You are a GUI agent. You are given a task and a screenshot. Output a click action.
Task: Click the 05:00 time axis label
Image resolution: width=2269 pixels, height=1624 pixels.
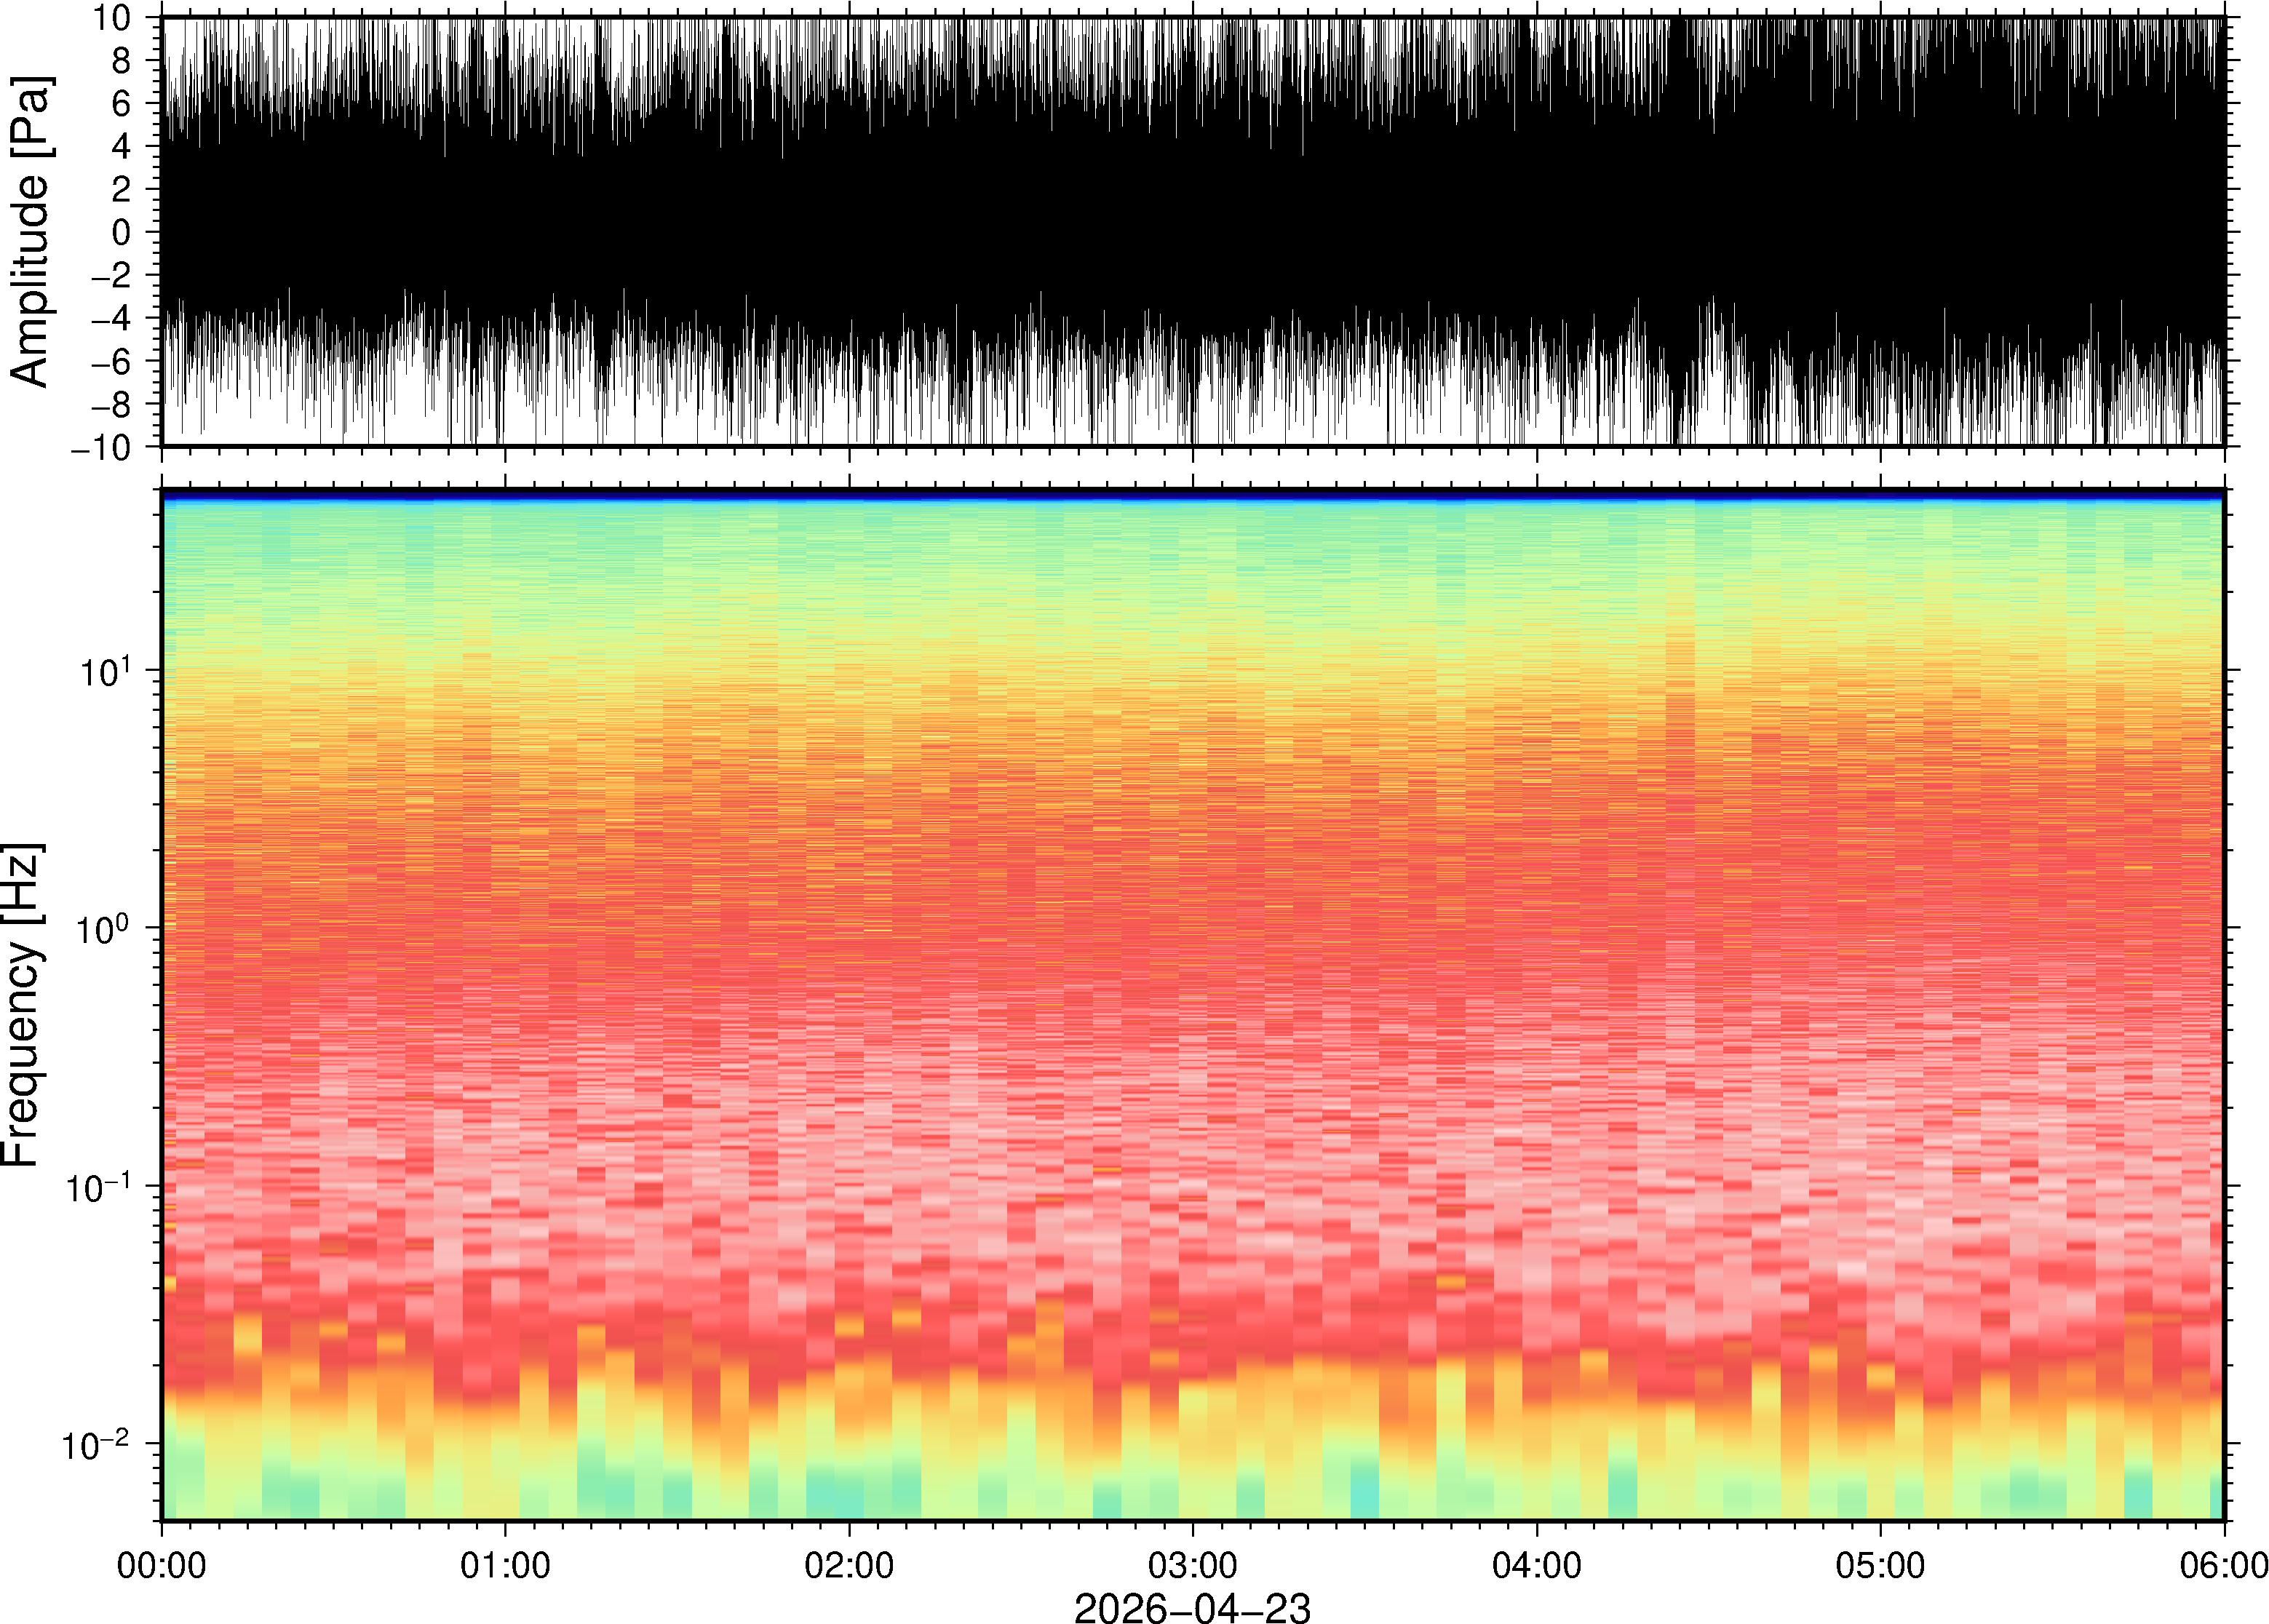point(1880,1565)
